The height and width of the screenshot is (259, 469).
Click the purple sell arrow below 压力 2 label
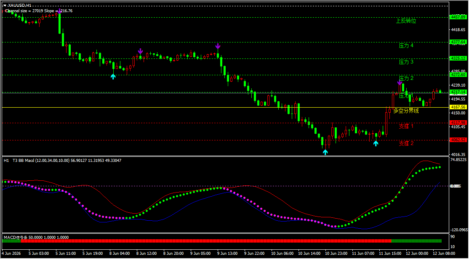pos(400,82)
